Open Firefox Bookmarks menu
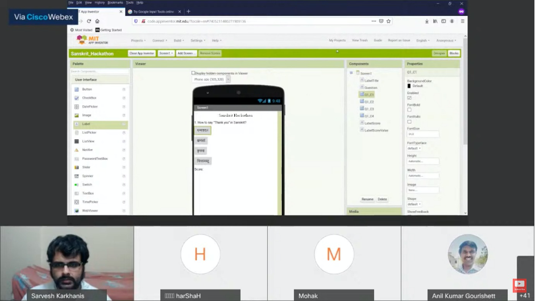Screen dimensions: 535x301 [115, 2]
